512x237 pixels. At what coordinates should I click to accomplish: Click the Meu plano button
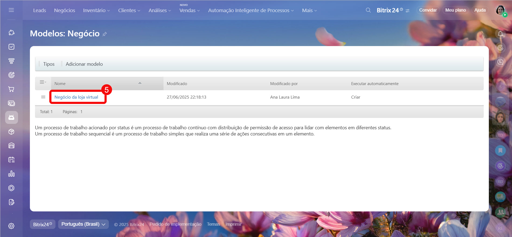[455, 10]
